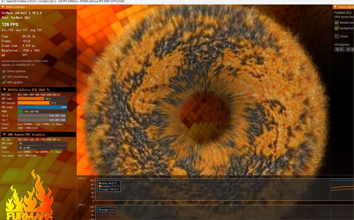Screen dimensions: 354x220
Task: Click the FurMark application icon in title bar
Action: [x=3, y=1]
